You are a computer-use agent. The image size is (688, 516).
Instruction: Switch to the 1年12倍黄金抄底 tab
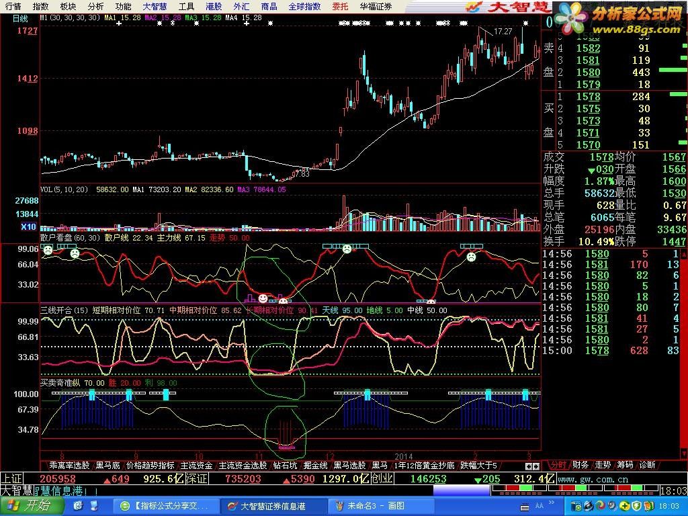pos(425,465)
